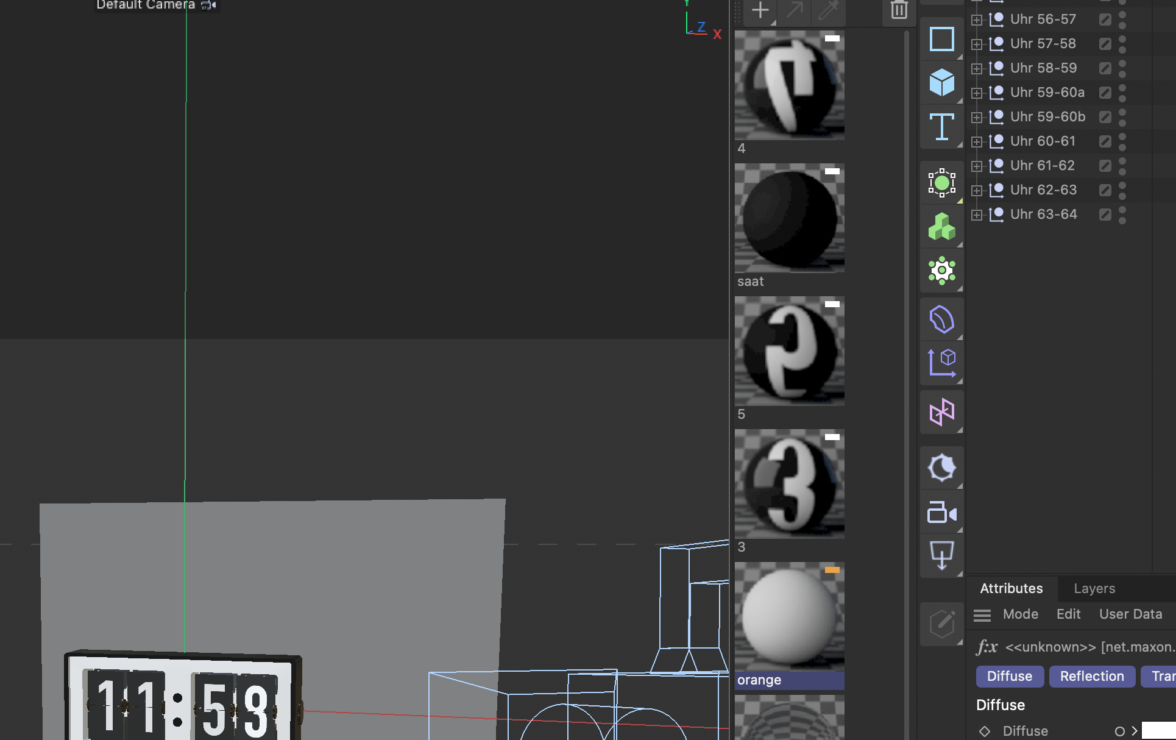Open the purple deformer tool icon
1176x740 pixels.
click(x=942, y=319)
